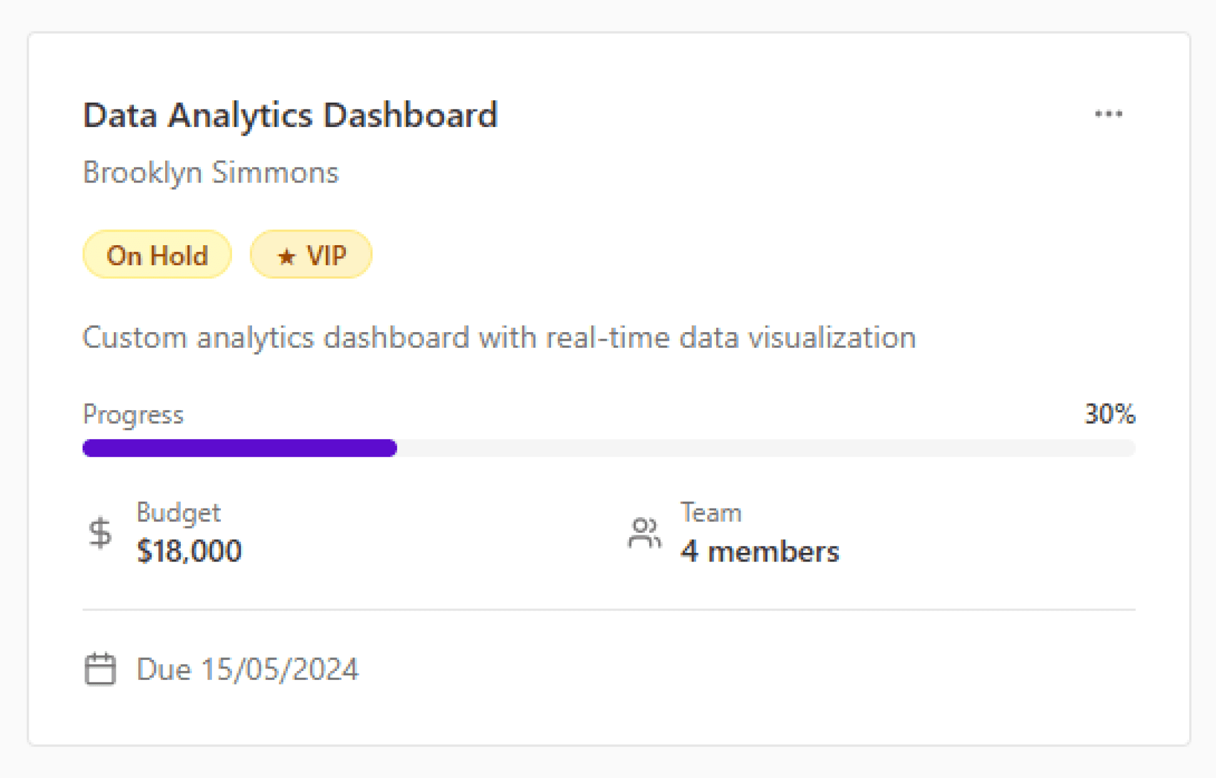Click the Budget label text
The image size is (1216, 778).
coord(178,513)
